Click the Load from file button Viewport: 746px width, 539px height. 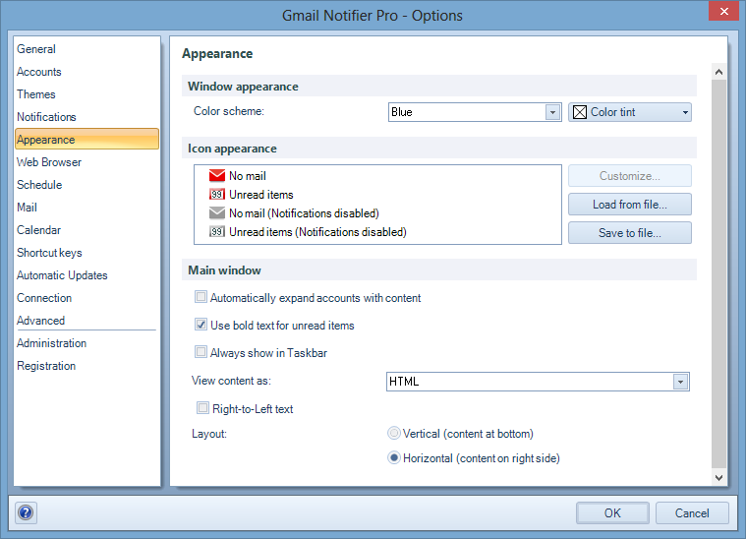pos(629,205)
